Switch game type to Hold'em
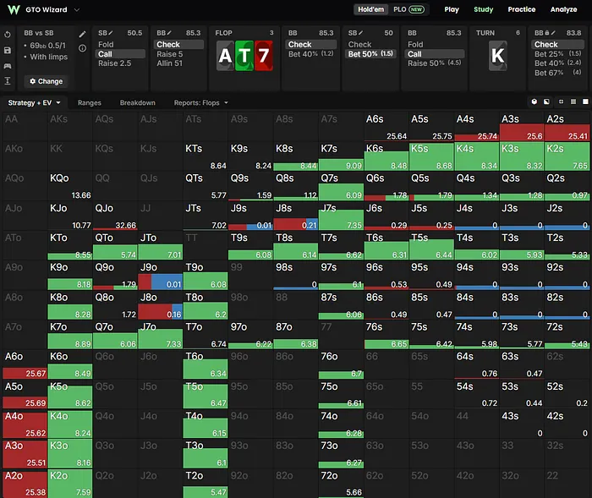Viewport: 592px width, 498px height. (x=370, y=9)
